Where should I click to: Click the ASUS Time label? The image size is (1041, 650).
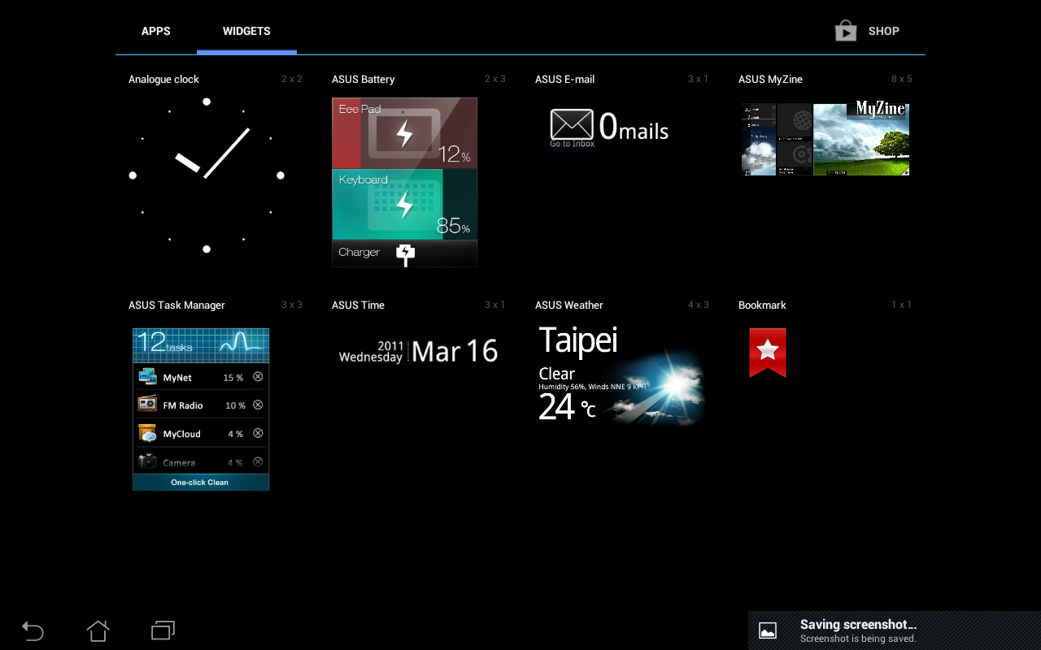tap(358, 305)
